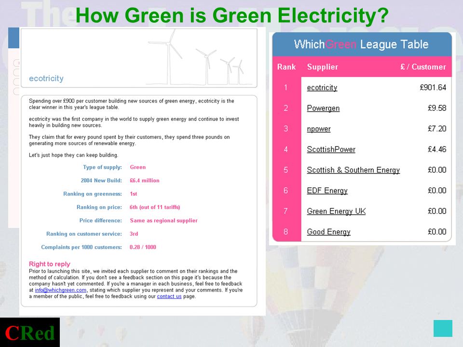This screenshot has height=347, width=463.
Task: Select the 'Supplier' column header
Action: [323, 67]
